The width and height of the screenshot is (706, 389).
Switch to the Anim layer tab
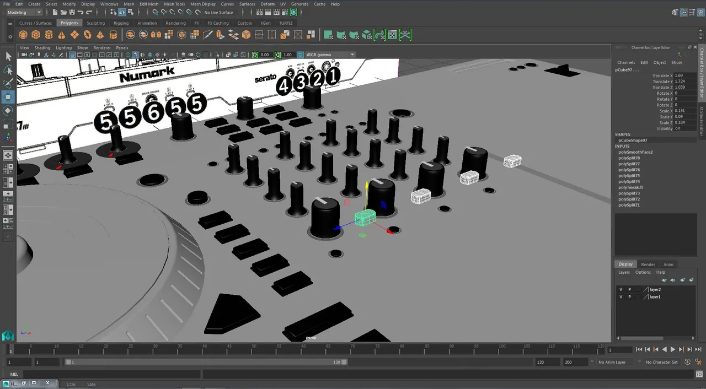pyautogui.click(x=668, y=264)
